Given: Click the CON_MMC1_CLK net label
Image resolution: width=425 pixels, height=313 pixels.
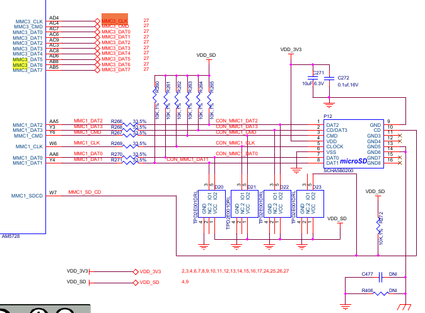Looking at the screenshot, I should click(x=235, y=143).
